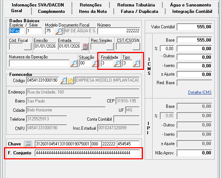Viewport: 222px width, 178px height.
Task: Click the Cód. Fiscal lookup button
Action: [x=28, y=46]
